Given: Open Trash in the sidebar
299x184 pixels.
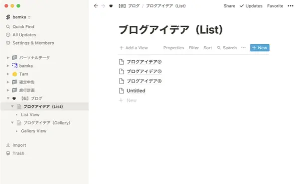Looking at the screenshot, I should coord(18,153).
